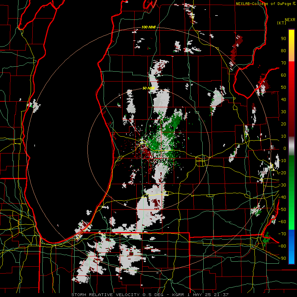Select the light blue bottom segment of the scale
Image resolution: width=297 pixels, height=297 pixels.
click(x=291, y=258)
